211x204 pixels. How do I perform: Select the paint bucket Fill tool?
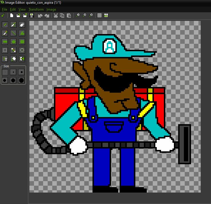point(13,59)
